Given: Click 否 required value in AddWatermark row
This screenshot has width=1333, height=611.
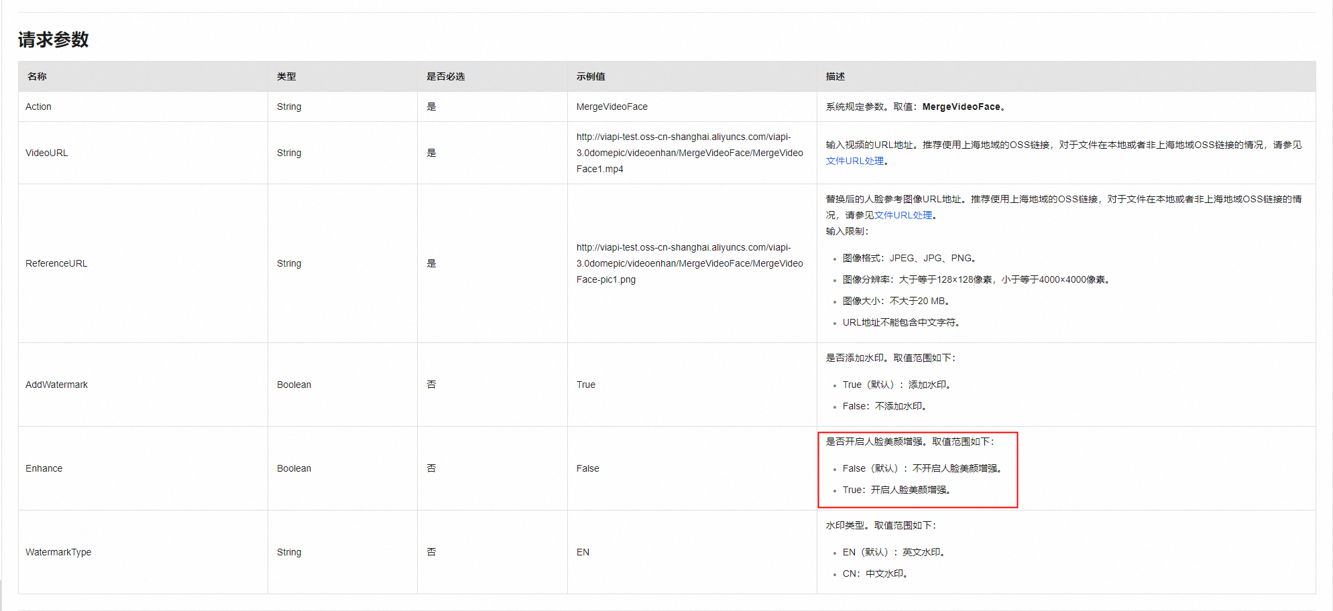Looking at the screenshot, I should (x=431, y=385).
